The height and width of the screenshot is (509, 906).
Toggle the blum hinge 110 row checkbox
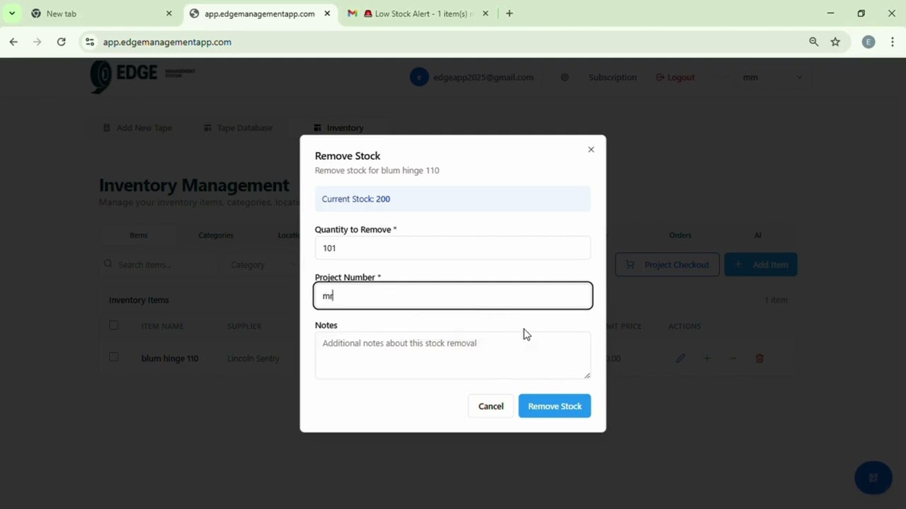(x=114, y=357)
